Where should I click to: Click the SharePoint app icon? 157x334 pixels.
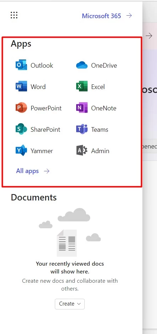[21, 129]
